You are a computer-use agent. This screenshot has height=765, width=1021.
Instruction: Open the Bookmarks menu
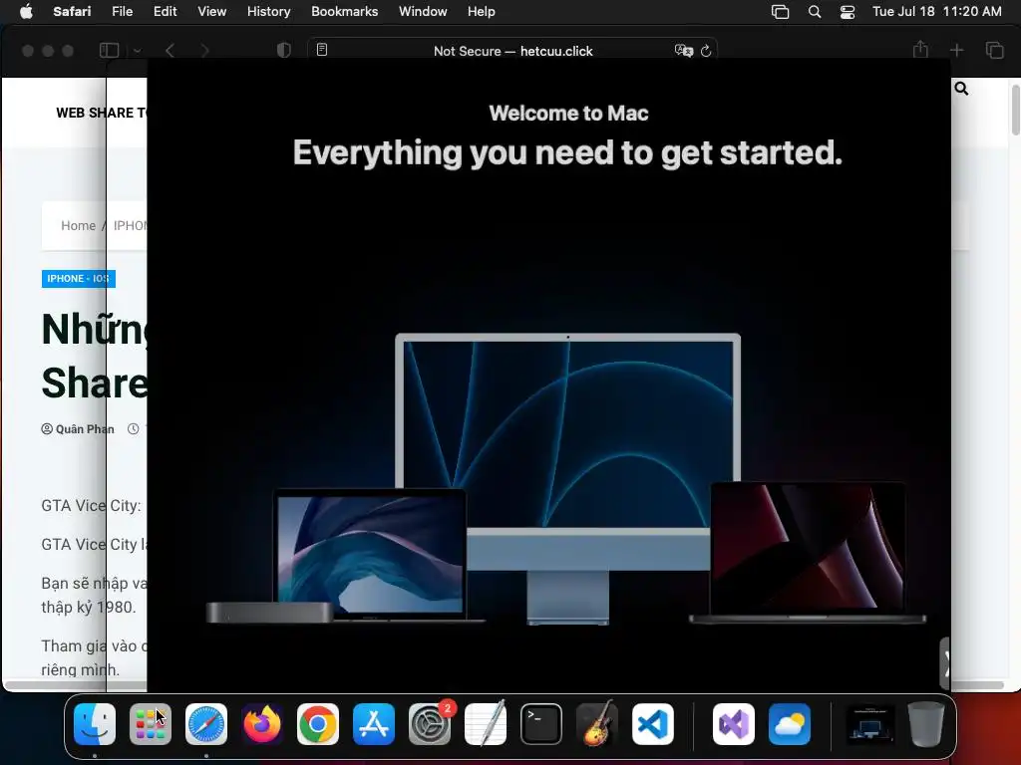[344, 12]
